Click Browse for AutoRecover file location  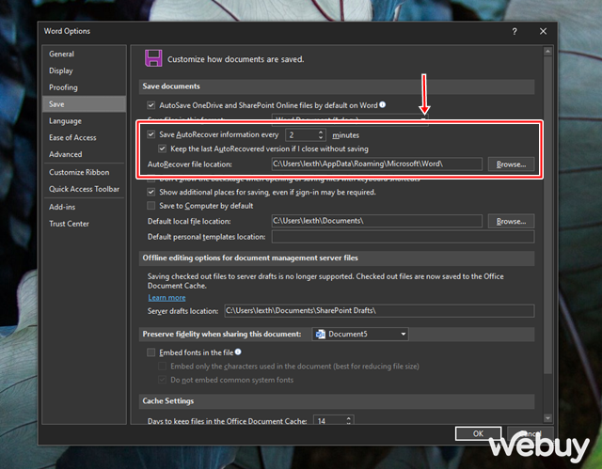pyautogui.click(x=511, y=164)
